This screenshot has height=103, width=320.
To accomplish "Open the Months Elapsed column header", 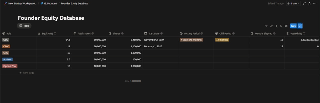I will (x=267, y=33).
